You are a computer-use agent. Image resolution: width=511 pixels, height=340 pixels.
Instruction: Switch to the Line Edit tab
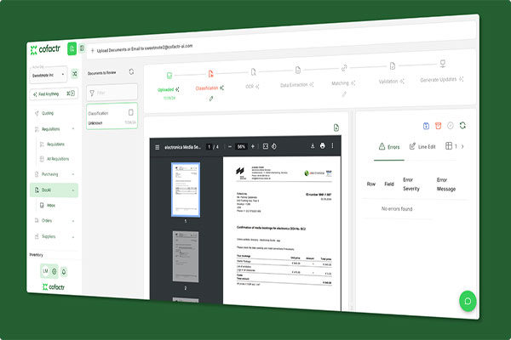pos(422,147)
